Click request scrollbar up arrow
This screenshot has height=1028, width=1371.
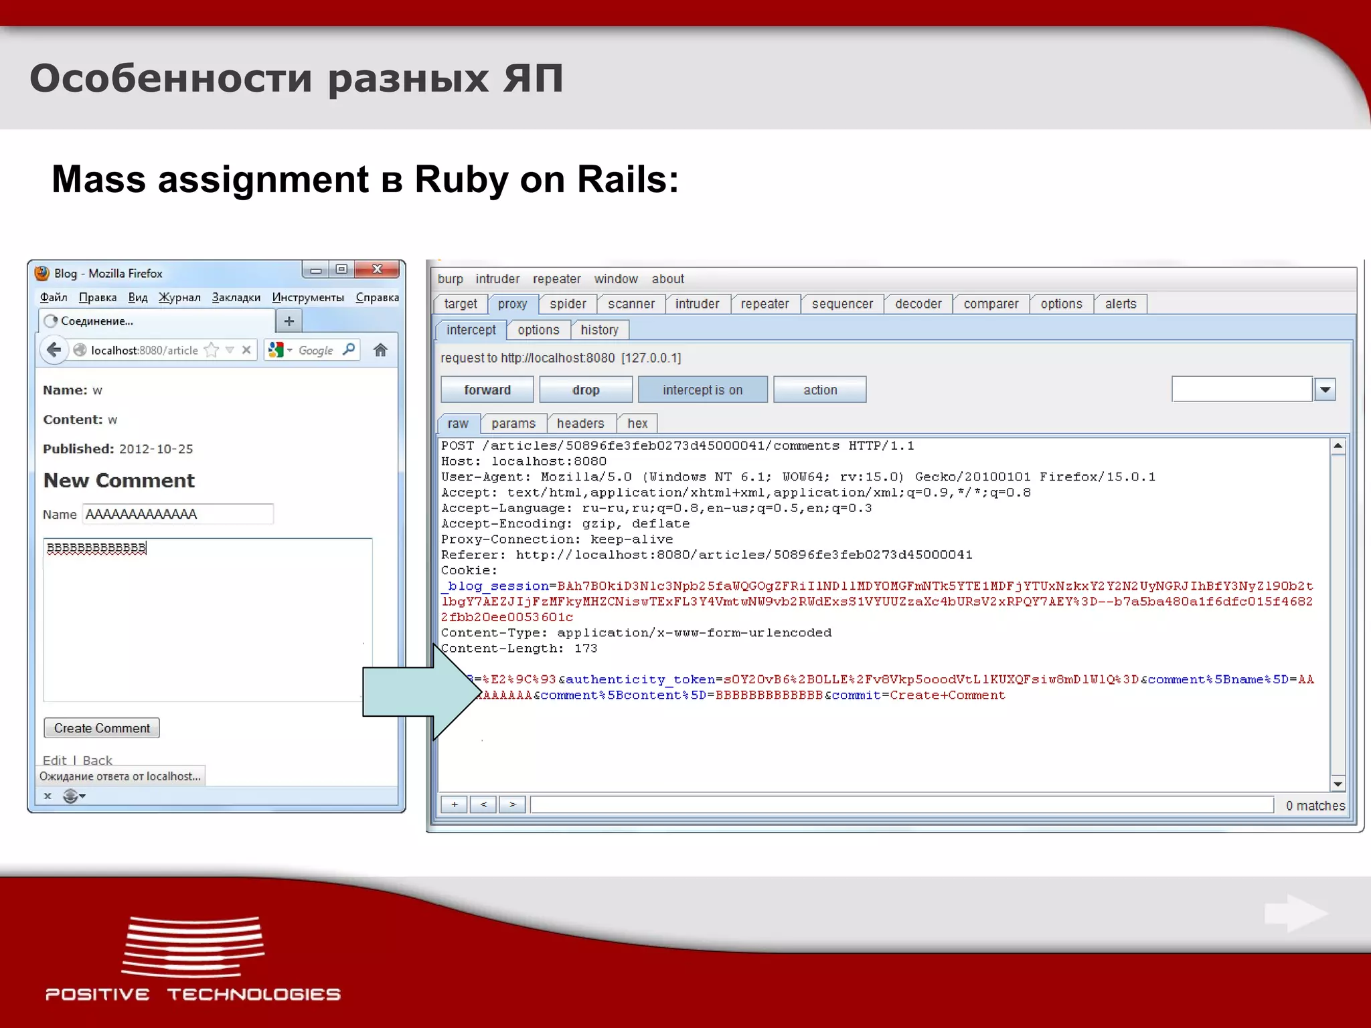(x=1338, y=446)
